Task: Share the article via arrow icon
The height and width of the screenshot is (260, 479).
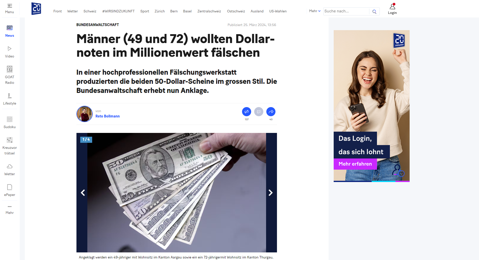Action: [271, 112]
